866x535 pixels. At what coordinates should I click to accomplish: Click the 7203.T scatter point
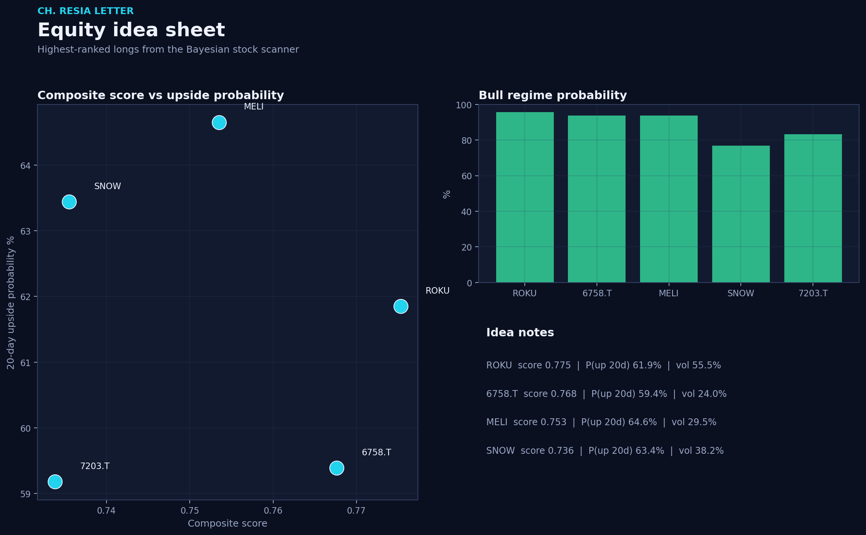[x=55, y=482]
